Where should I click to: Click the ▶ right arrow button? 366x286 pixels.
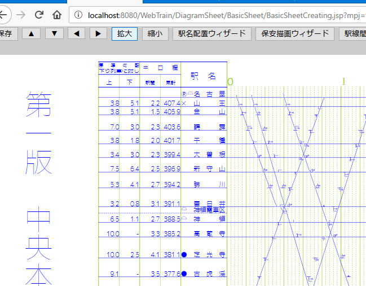98,34
